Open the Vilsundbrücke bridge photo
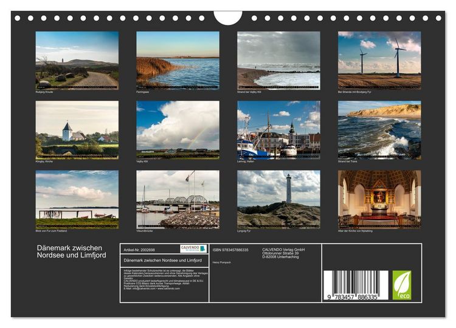Screen dimensions: 456x328 click(x=178, y=199)
